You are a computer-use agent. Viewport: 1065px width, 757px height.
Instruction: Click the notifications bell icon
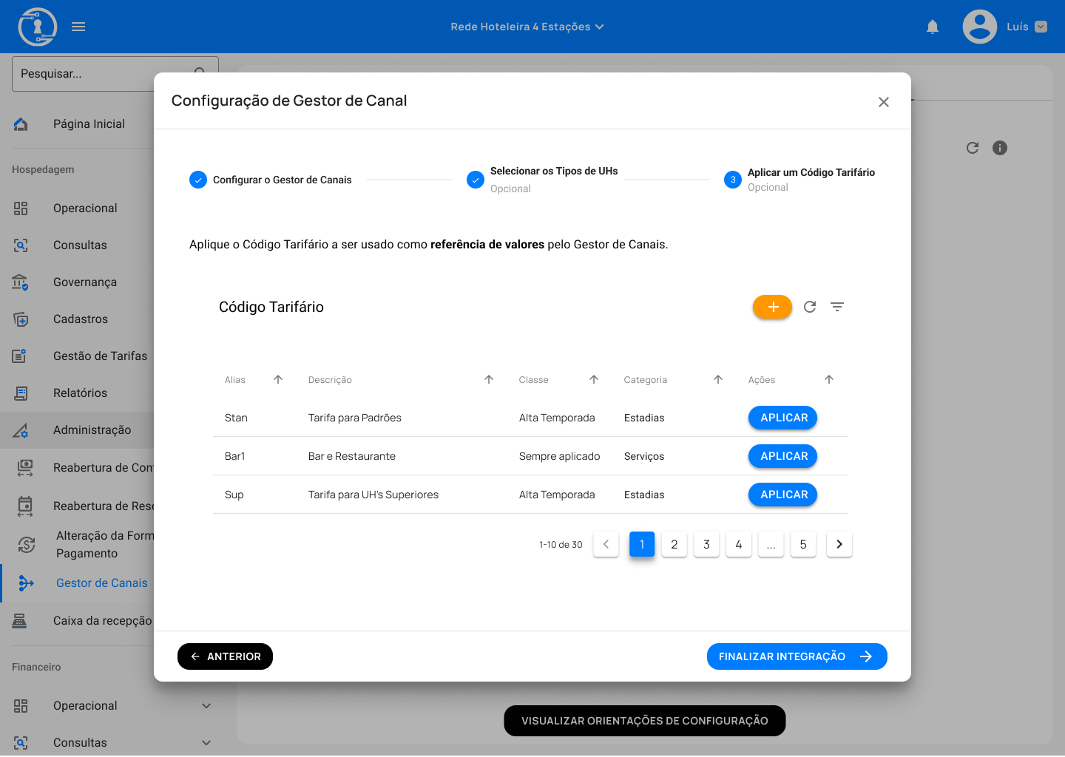[933, 27]
